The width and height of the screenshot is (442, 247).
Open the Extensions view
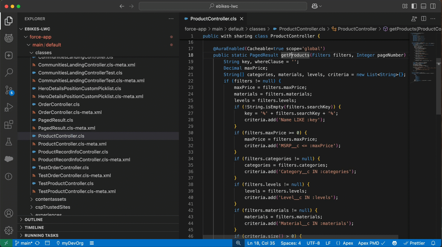pyautogui.click(x=9, y=124)
